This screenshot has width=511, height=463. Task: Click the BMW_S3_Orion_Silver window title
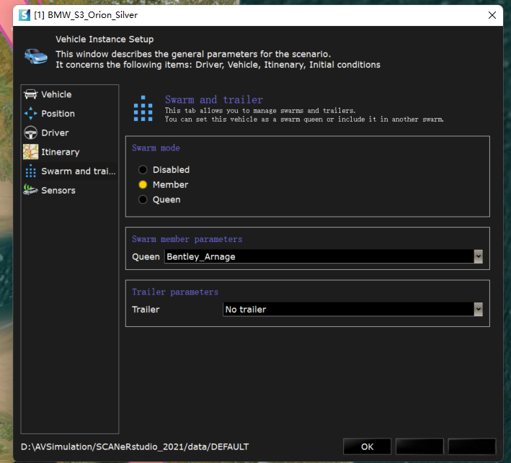point(86,15)
